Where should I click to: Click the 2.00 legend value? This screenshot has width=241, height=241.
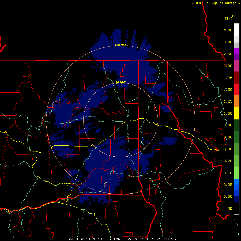click(228, 66)
